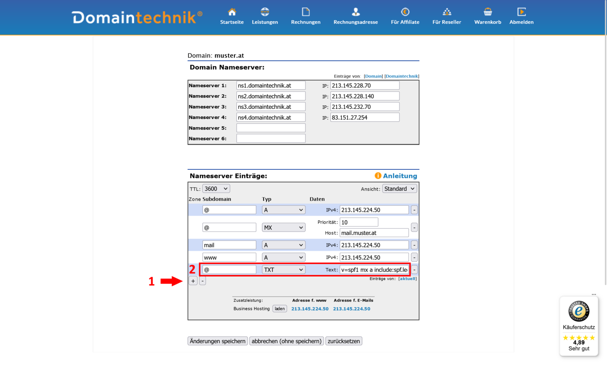
Task: Click the Abmelden logout icon
Action: 521,12
